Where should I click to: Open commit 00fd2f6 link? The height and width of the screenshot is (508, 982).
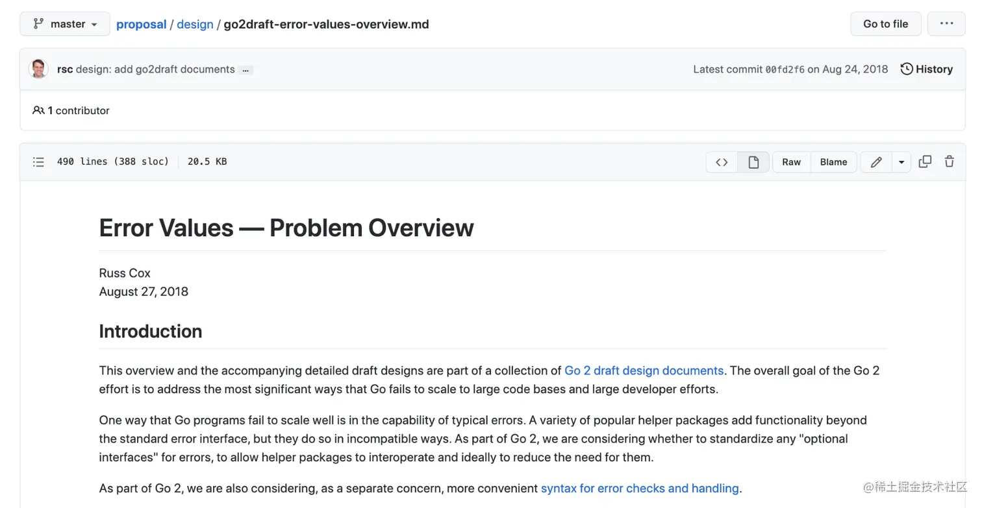point(785,69)
